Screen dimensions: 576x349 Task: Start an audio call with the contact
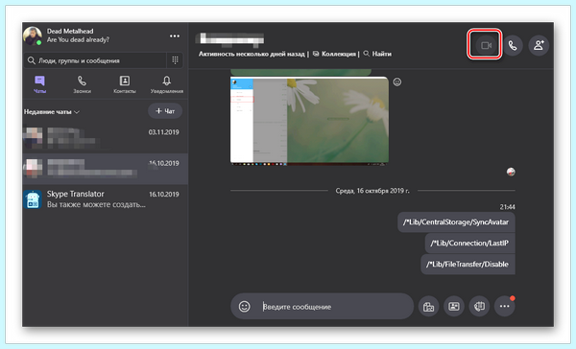tap(513, 45)
